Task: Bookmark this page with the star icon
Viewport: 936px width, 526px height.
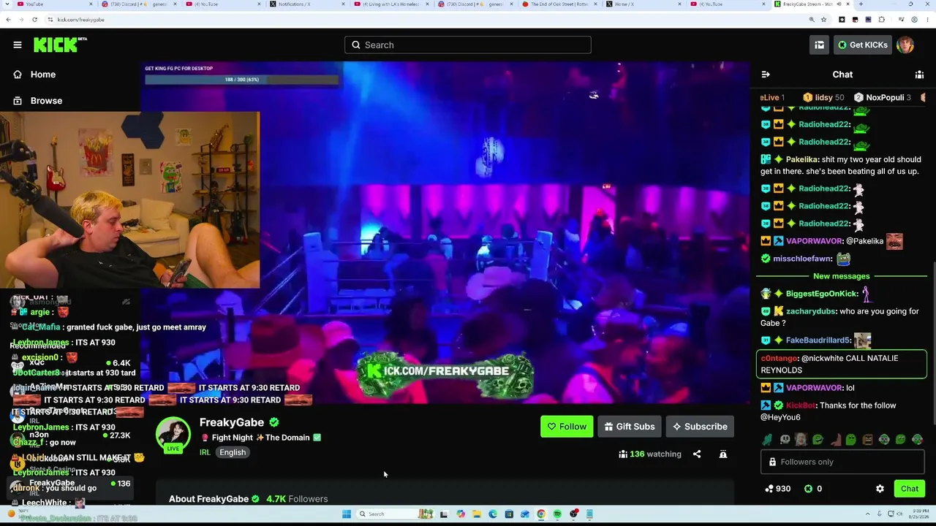Action: (824, 20)
